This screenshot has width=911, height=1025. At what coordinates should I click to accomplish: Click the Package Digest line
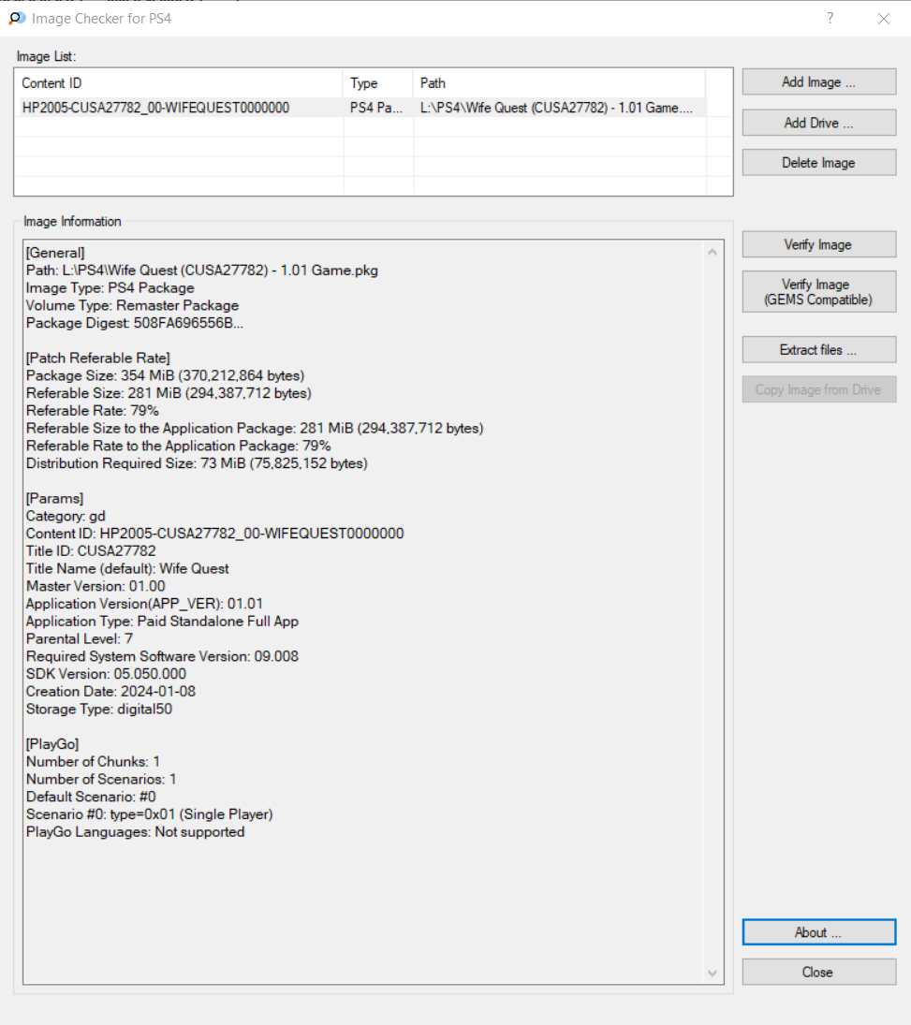click(x=135, y=323)
